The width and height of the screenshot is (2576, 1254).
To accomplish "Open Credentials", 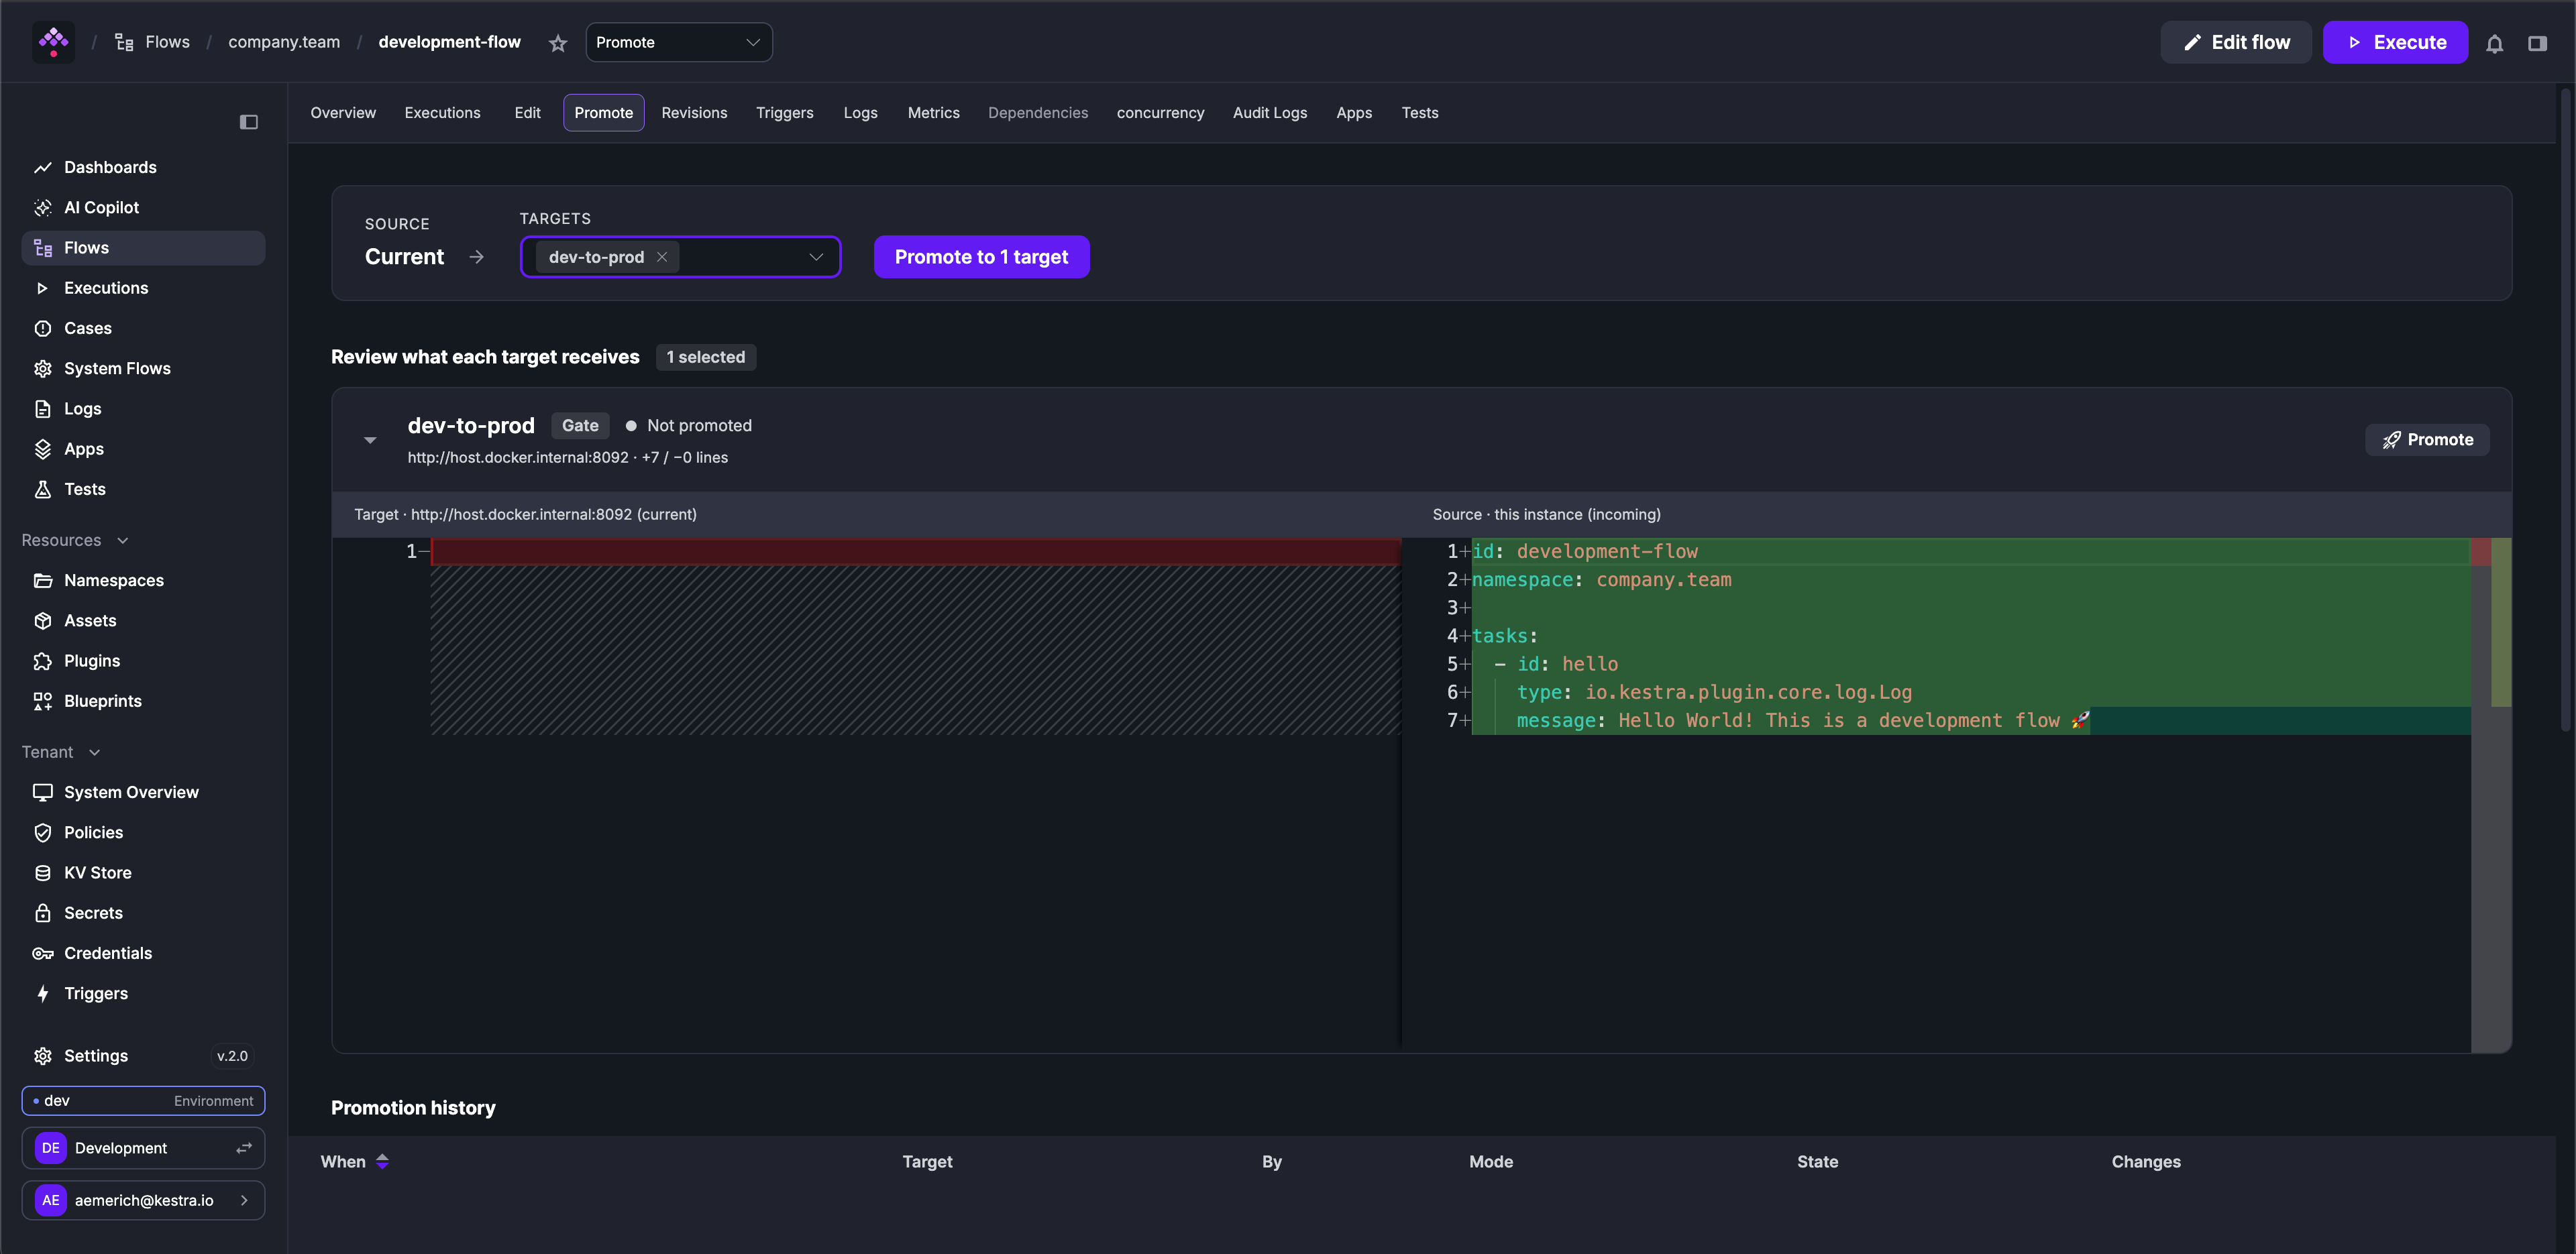I will coord(143,953).
